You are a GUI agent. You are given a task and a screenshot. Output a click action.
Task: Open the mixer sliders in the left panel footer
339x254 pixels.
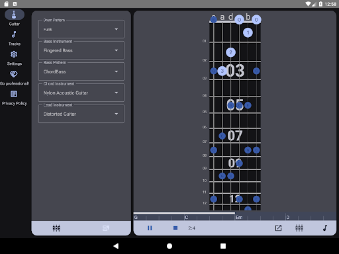point(56,228)
